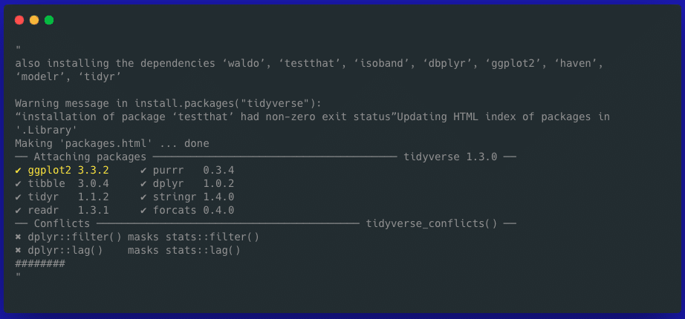The image size is (685, 319).
Task: Click the 'Conflicts' section header
Action: [62, 224]
